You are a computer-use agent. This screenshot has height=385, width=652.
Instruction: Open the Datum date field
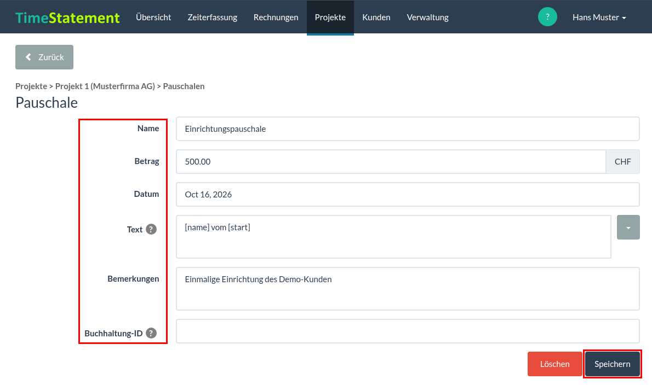pos(408,194)
